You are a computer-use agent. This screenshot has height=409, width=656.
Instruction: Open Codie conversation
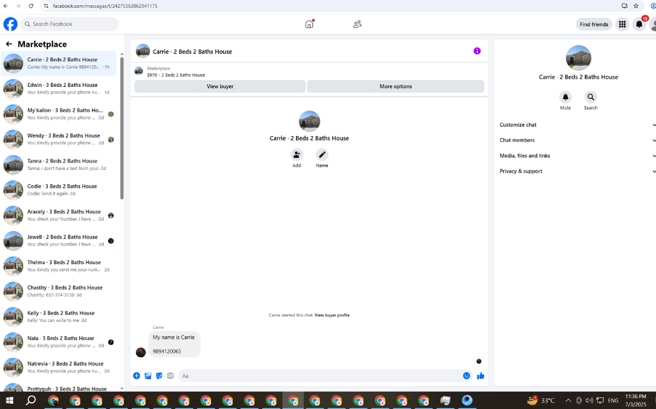tap(59, 190)
